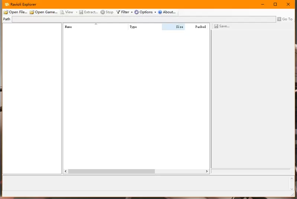Click the log panel scroll up arrow
The width and height of the screenshot is (297, 199).
tap(292, 178)
